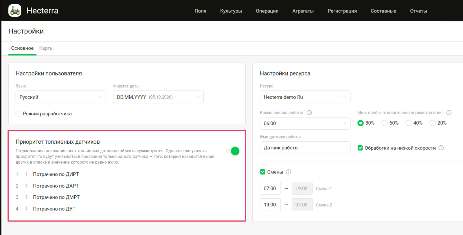The width and height of the screenshot is (463, 235).
Task: Open the Ресурс dropdown Hecterra demo Ru
Action: click(x=305, y=97)
